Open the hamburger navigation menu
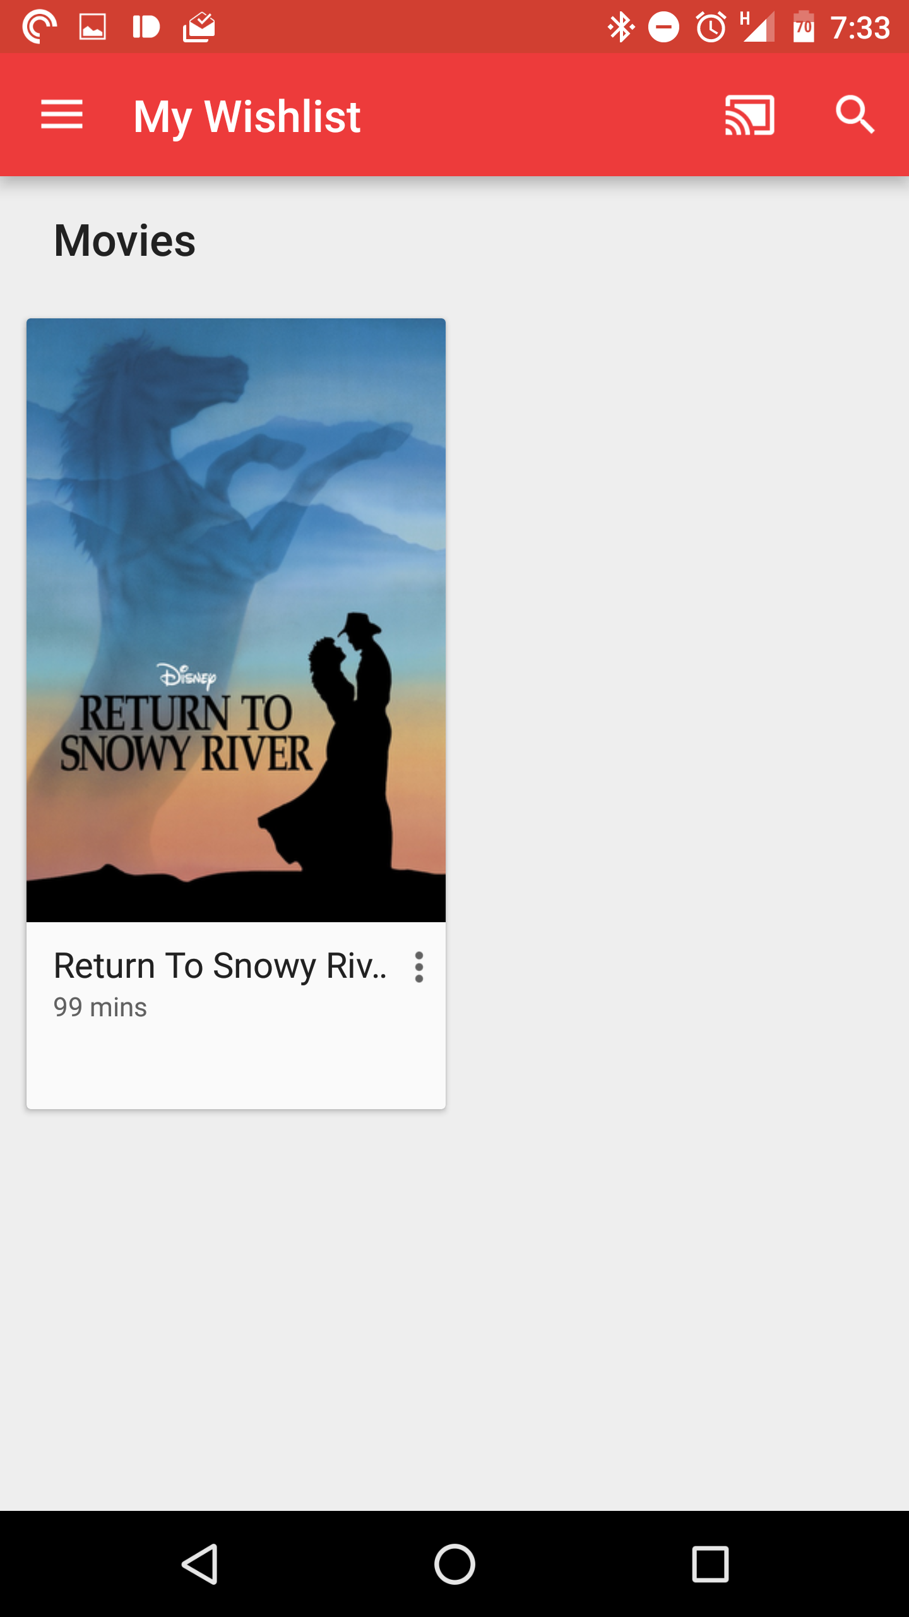The image size is (909, 1617). [62, 114]
